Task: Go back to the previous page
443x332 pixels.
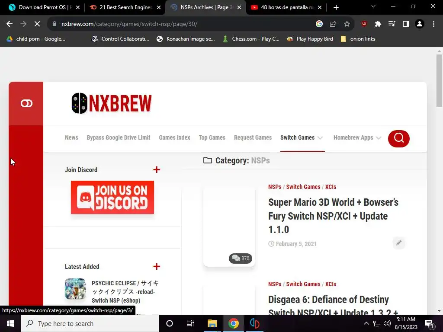Action: click(10, 24)
